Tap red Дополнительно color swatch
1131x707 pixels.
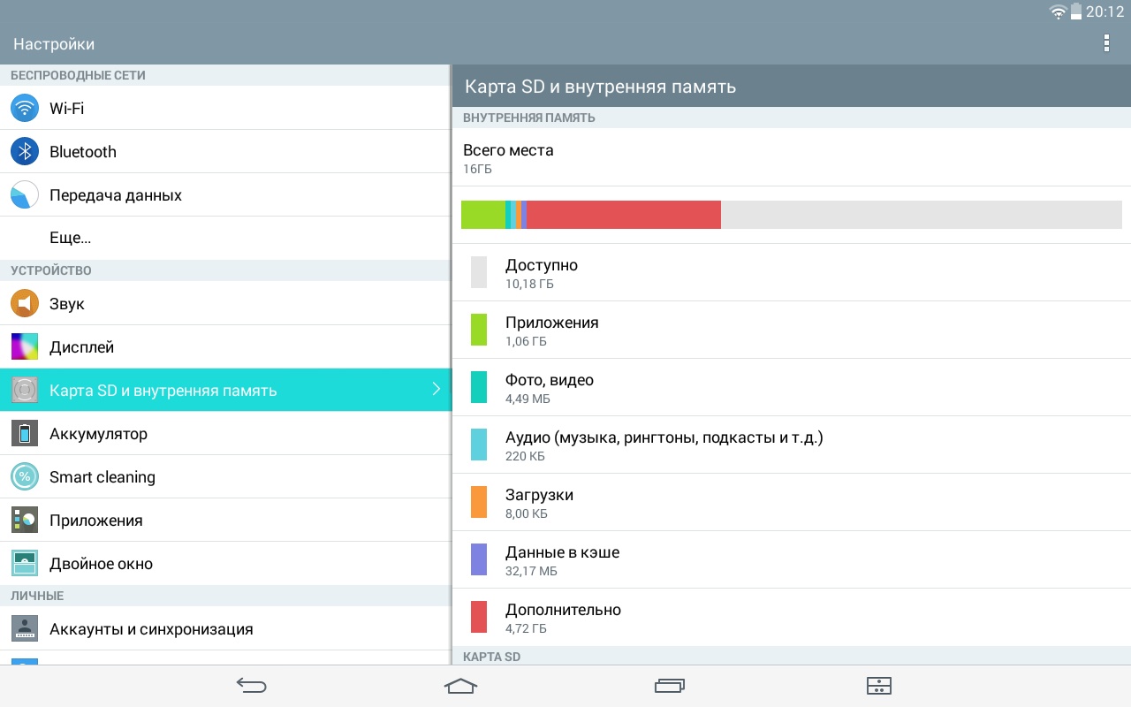479,617
